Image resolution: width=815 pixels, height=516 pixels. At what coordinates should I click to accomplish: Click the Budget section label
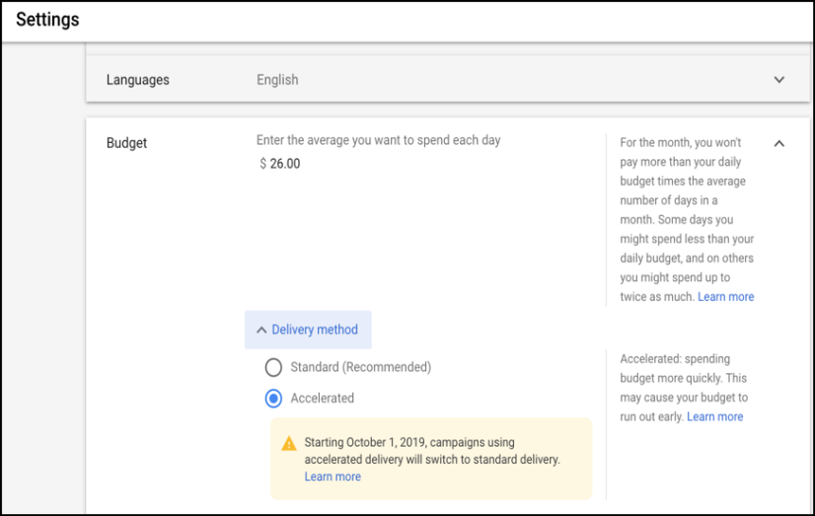click(x=127, y=143)
